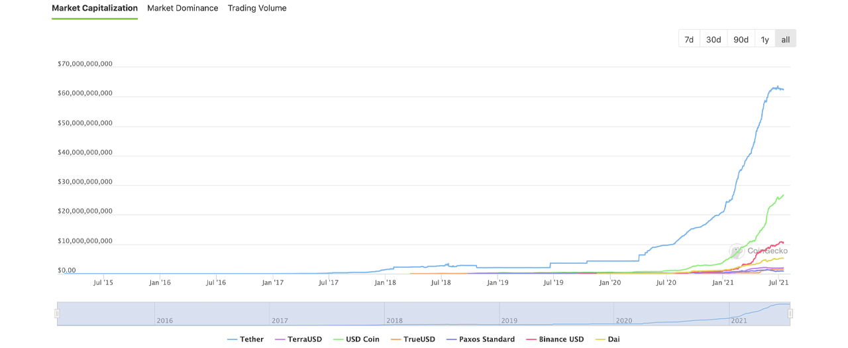This screenshot has height=348, width=848.
Task: Click the $40,000,000,000 axis label
Action: (85, 152)
